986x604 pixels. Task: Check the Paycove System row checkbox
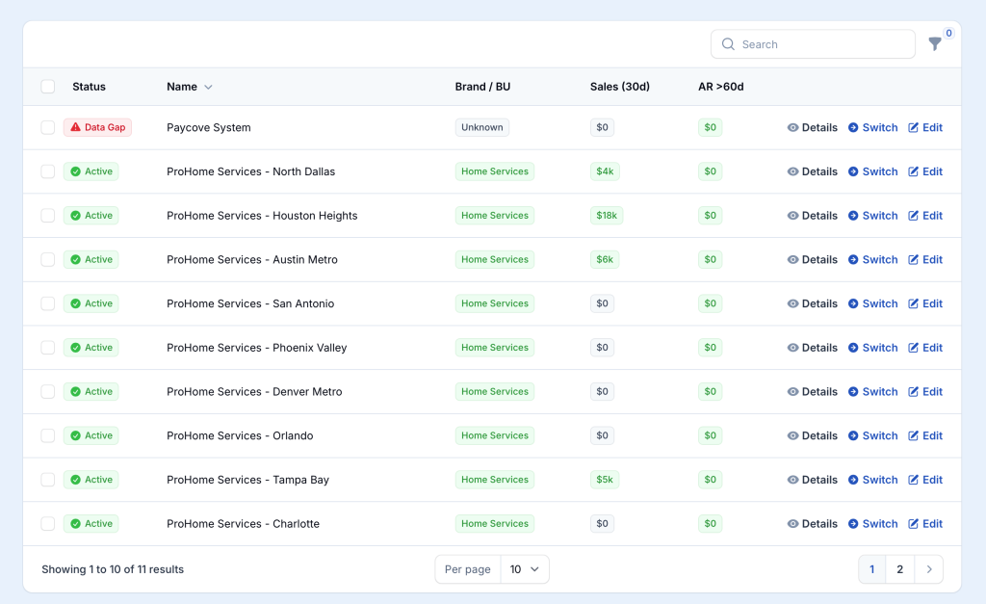(x=48, y=127)
